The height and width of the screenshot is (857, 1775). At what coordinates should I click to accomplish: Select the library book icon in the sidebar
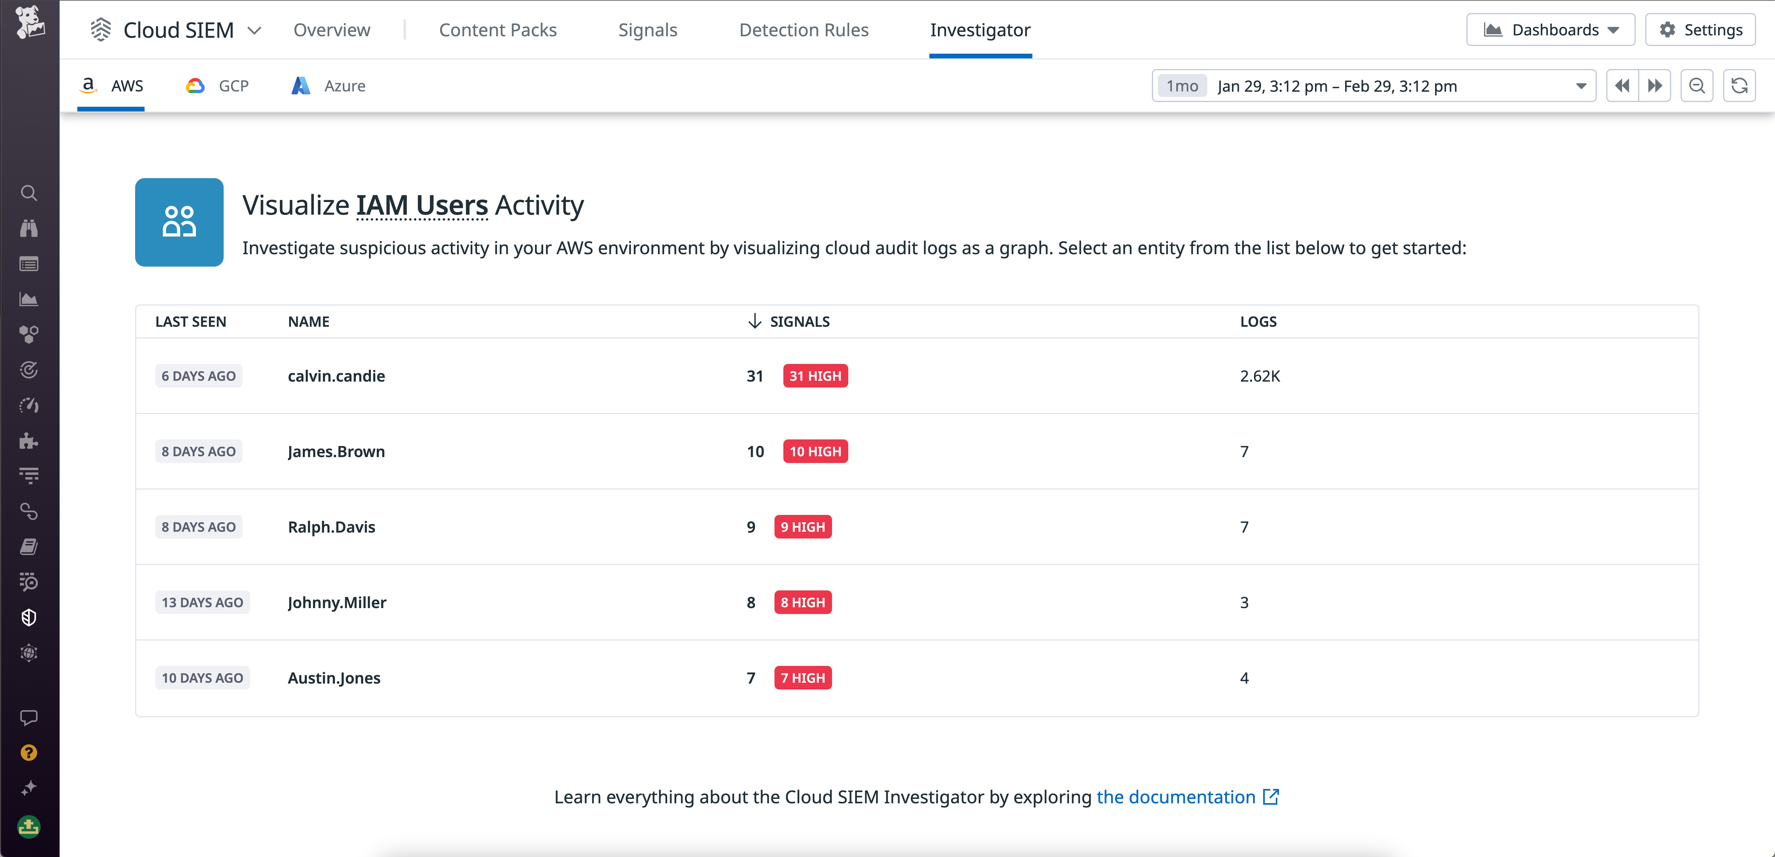[x=28, y=546]
